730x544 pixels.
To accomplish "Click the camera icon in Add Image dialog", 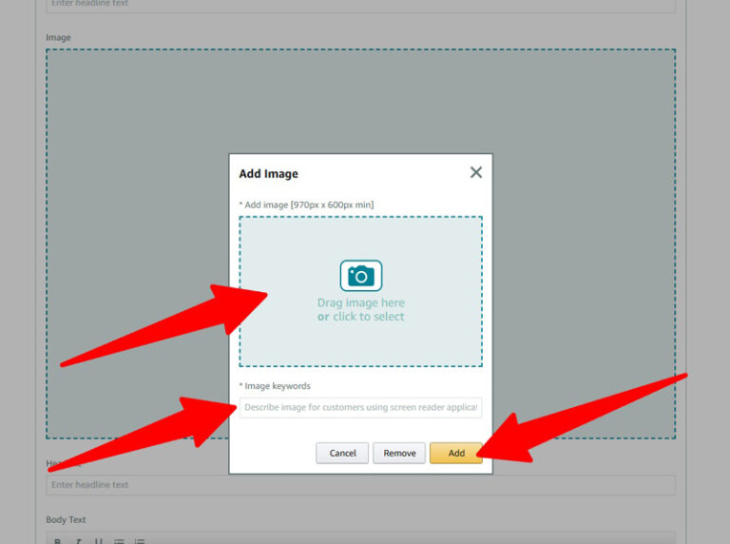I will (361, 276).
